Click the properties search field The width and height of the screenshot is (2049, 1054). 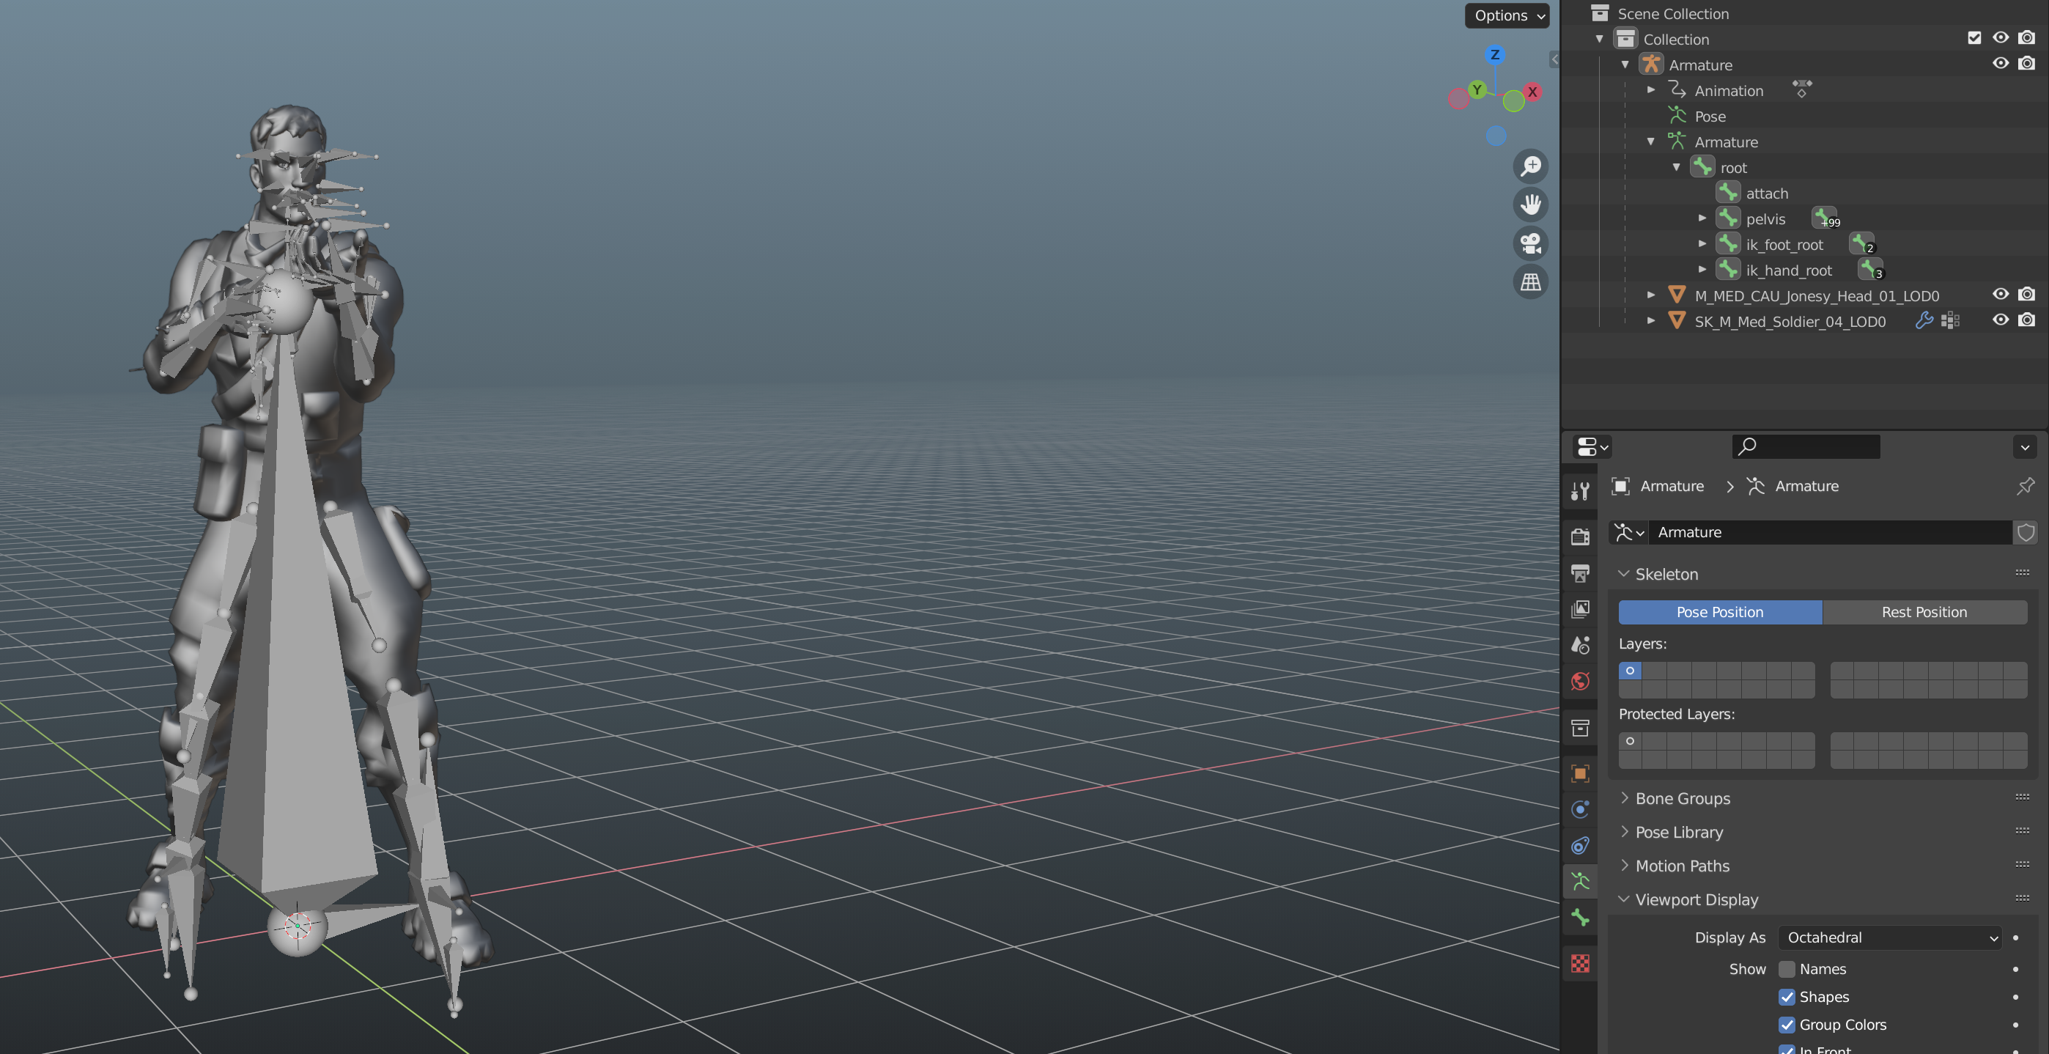click(x=1806, y=446)
